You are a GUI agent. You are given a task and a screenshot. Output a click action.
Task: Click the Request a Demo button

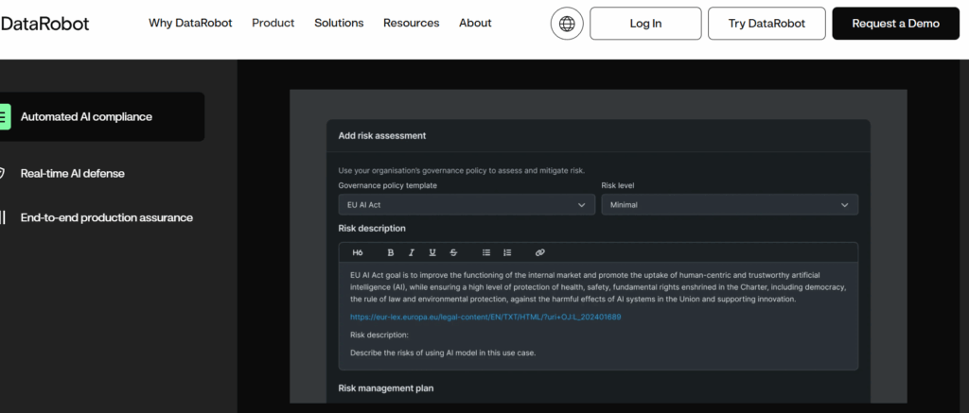click(895, 24)
